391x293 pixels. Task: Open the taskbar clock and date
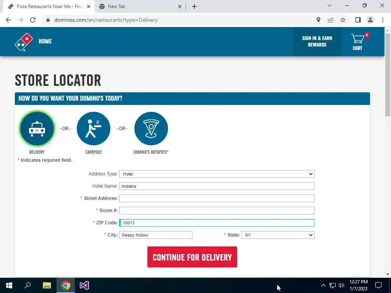tap(359, 285)
